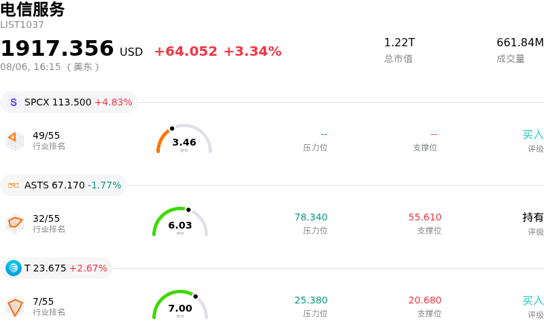Open the ASTS radar chart icon
Screen dimensions: 544x332
(x=15, y=224)
